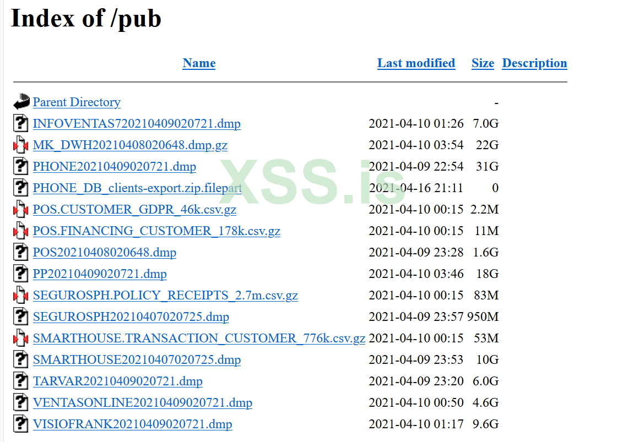Click size value '2.2M' of GDPR file
The image size is (623, 442).
point(484,209)
